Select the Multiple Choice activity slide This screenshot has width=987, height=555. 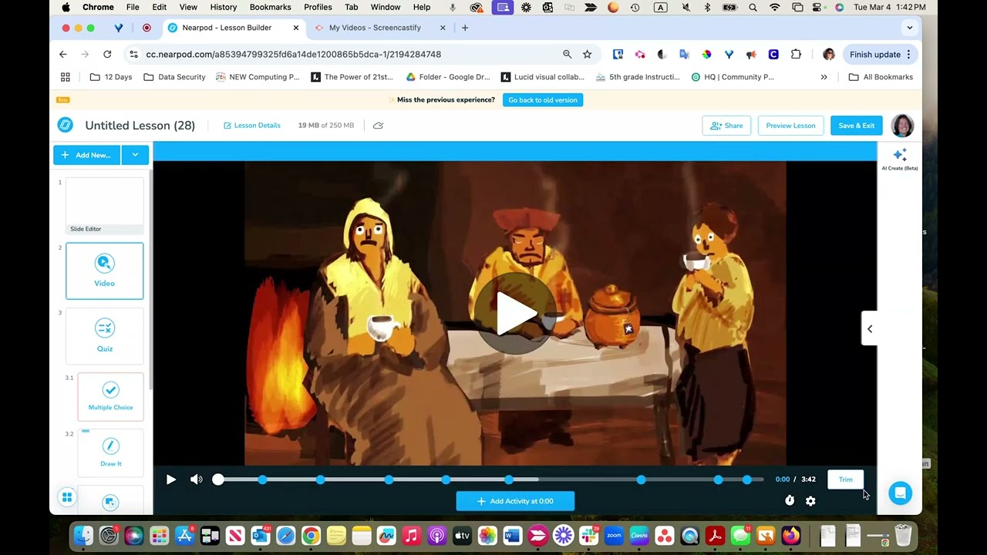click(110, 397)
